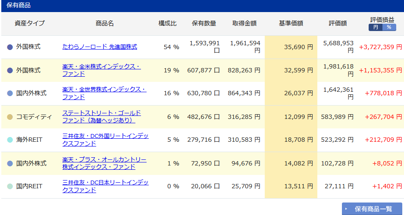404x215 pixels.
Task: Click the 基準価額 column header
Action: tap(291, 23)
